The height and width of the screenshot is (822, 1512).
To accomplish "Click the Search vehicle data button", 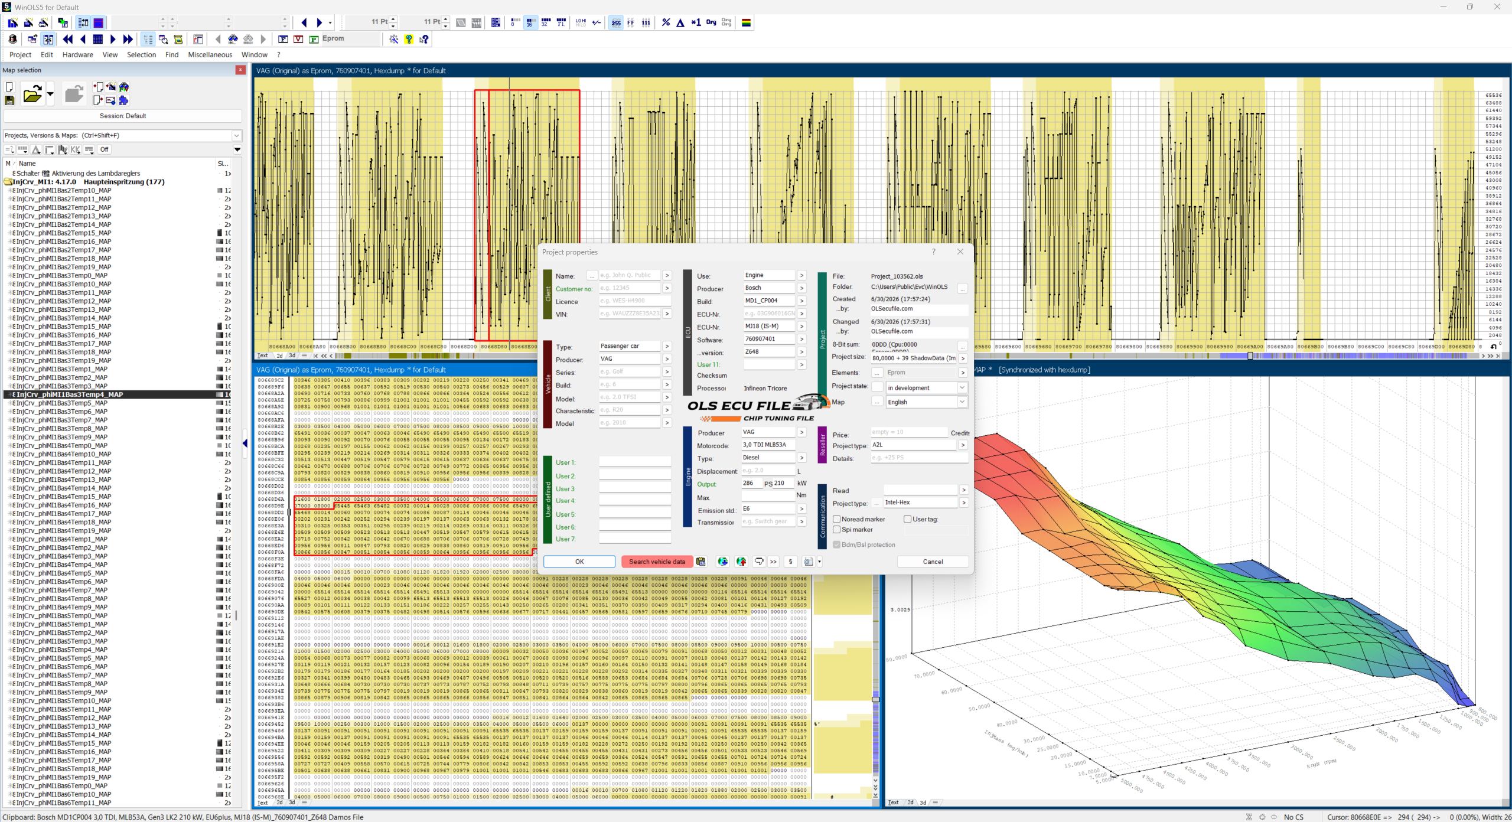I will [657, 562].
